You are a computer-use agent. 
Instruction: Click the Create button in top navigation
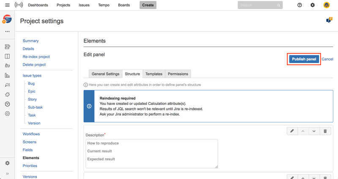[x=148, y=5]
